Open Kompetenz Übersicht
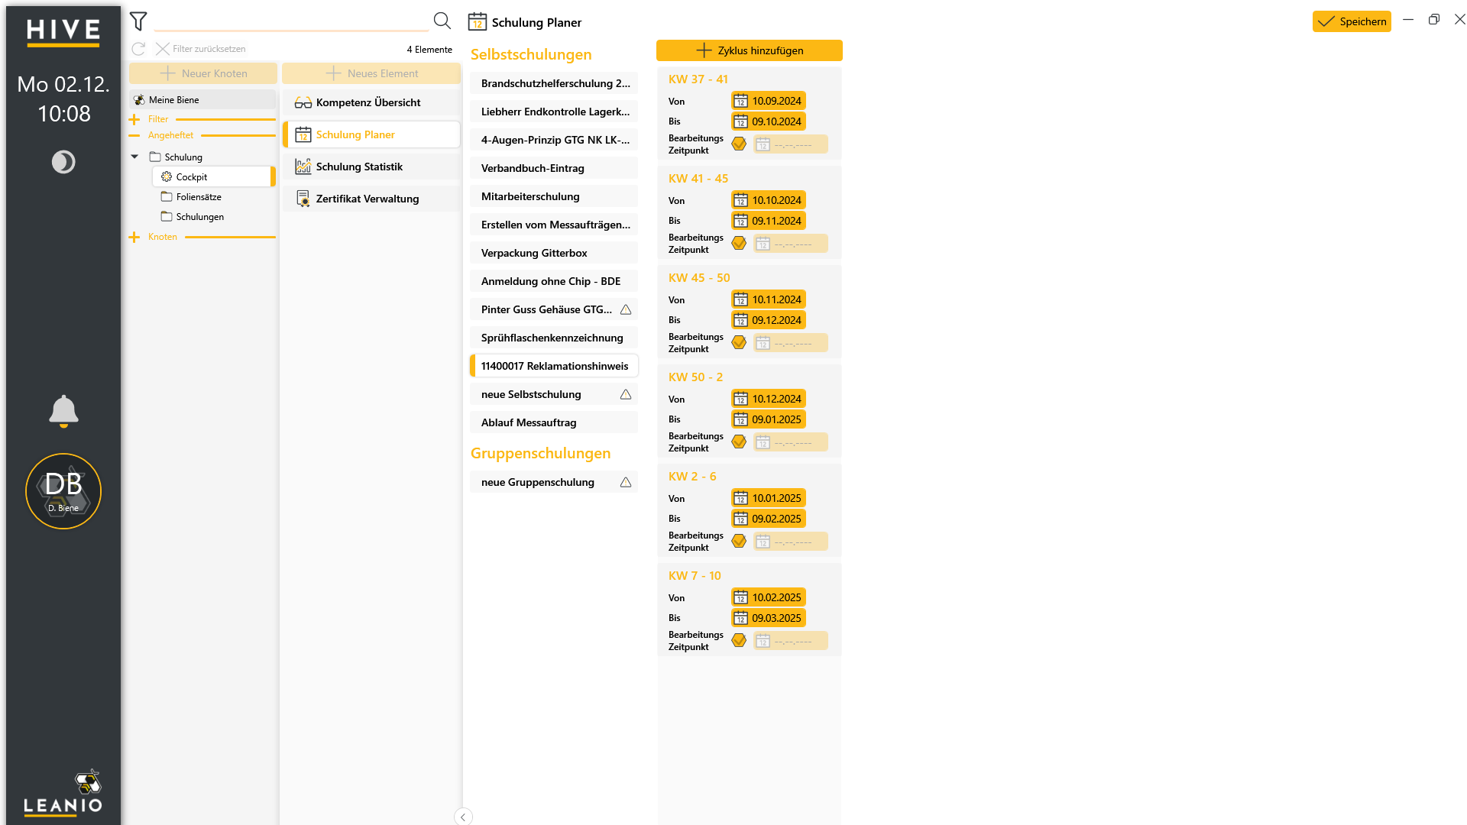The width and height of the screenshot is (1467, 825). click(x=371, y=102)
